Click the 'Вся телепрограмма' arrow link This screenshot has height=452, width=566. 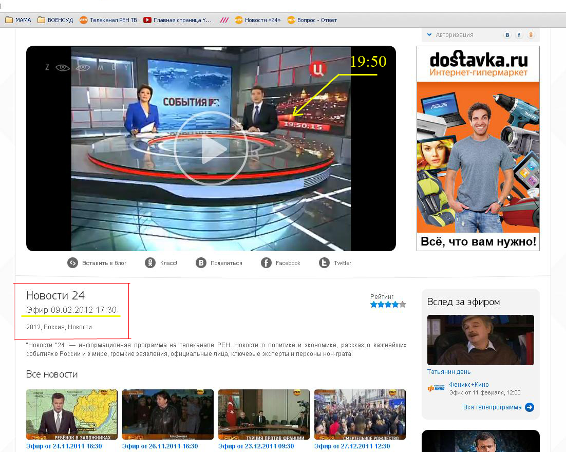[529, 407]
